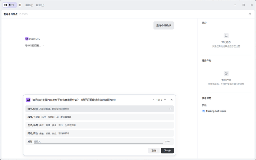The height and width of the screenshot is (160, 256).
Task: Open the 帮助(H) menu
Action: [40, 5]
